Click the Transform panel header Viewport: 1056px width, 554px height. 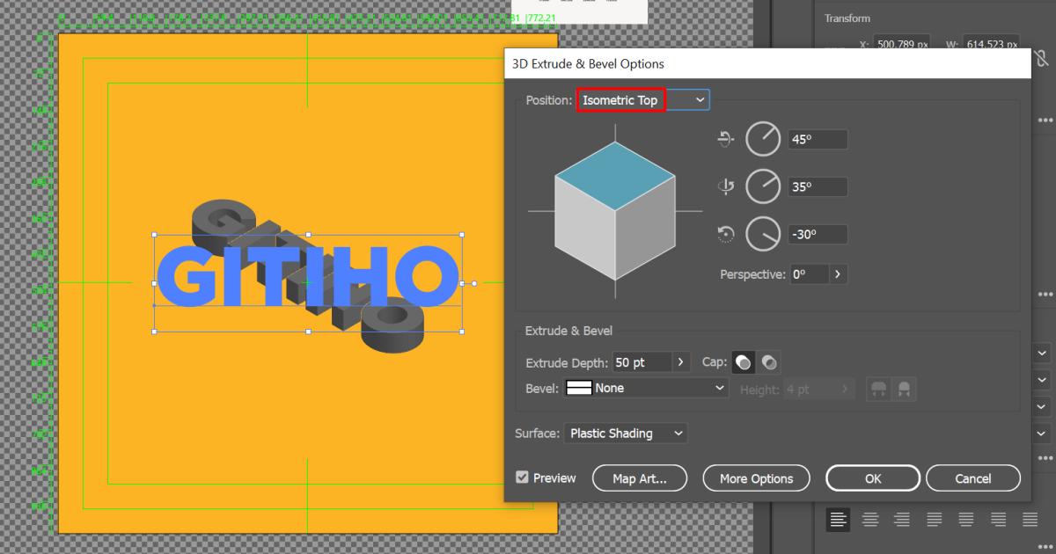(847, 18)
